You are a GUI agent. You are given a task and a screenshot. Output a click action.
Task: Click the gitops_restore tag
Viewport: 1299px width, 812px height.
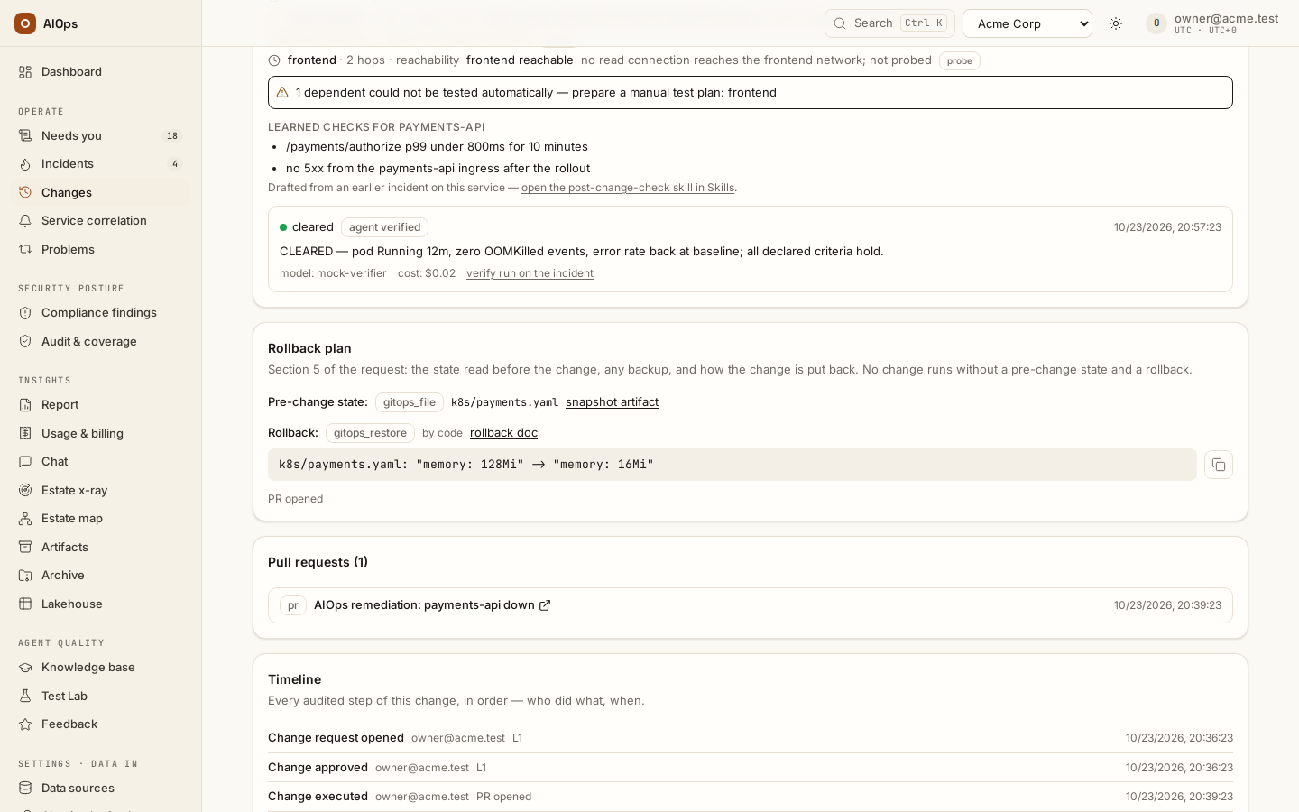click(370, 433)
